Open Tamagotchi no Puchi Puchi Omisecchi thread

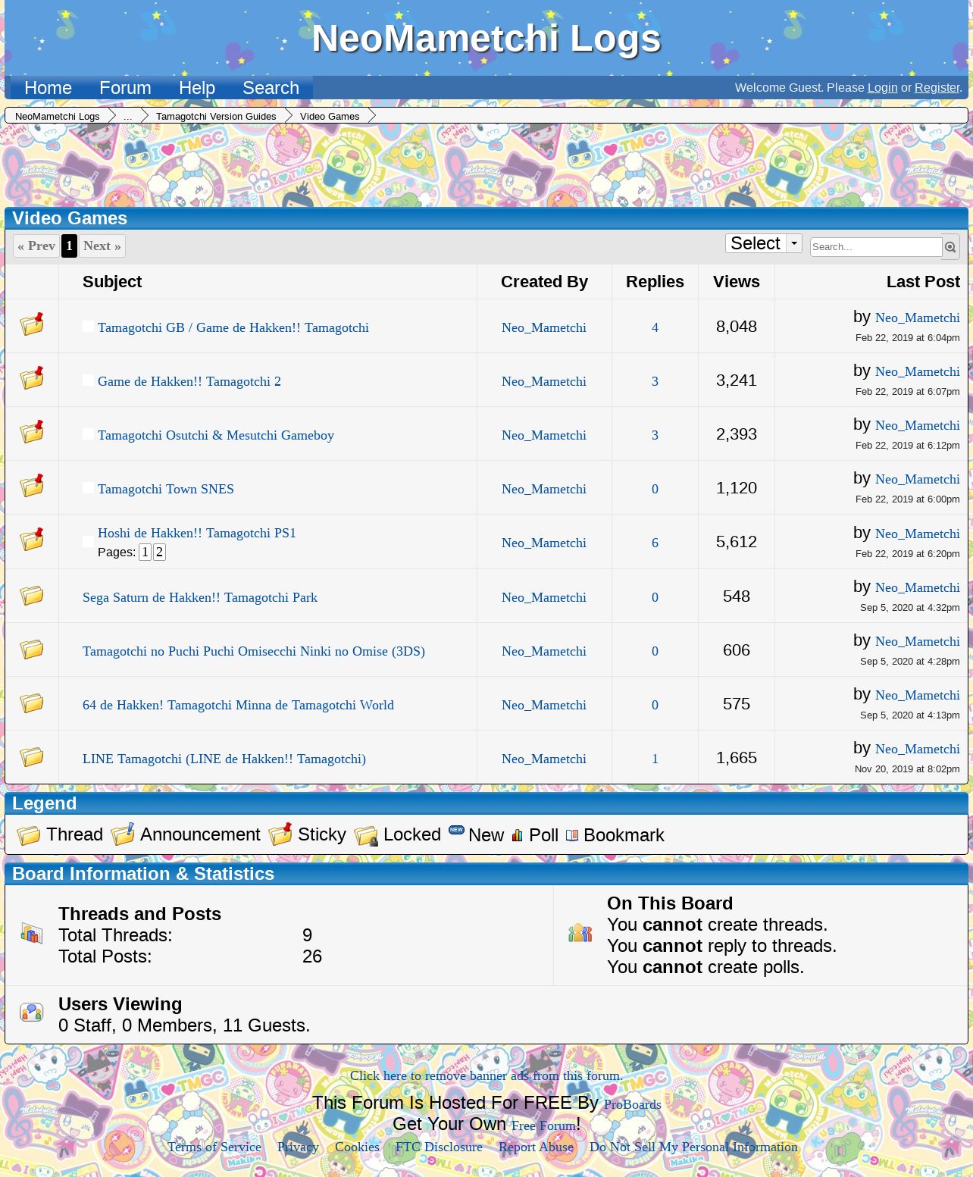click(254, 651)
